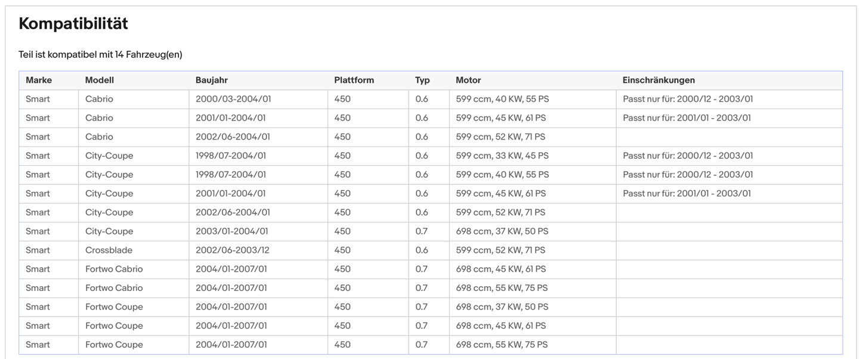
Task: Click the Modell column header
Action: click(x=100, y=80)
